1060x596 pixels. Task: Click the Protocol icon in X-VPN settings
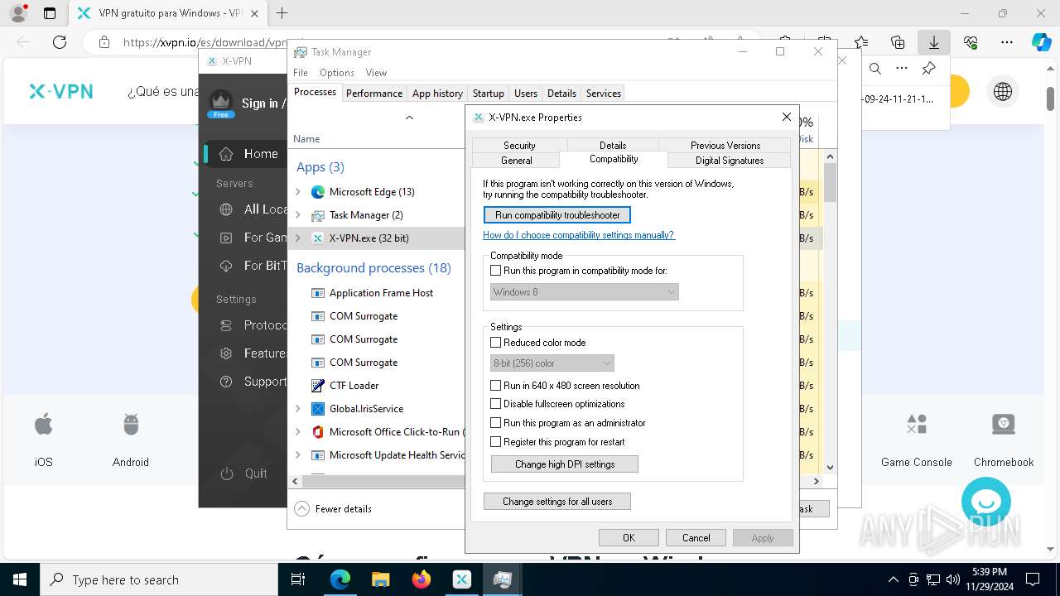[226, 326]
